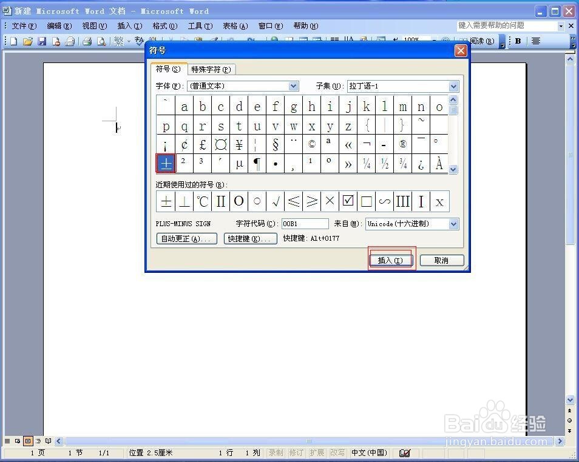Select the yen ¥ symbol cell
Screen dimensions: 579x462
click(239, 144)
